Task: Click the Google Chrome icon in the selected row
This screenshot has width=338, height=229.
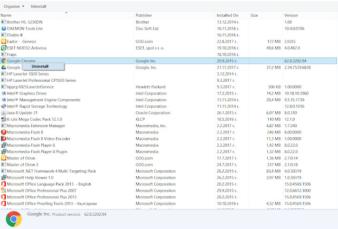Action: coord(4,61)
